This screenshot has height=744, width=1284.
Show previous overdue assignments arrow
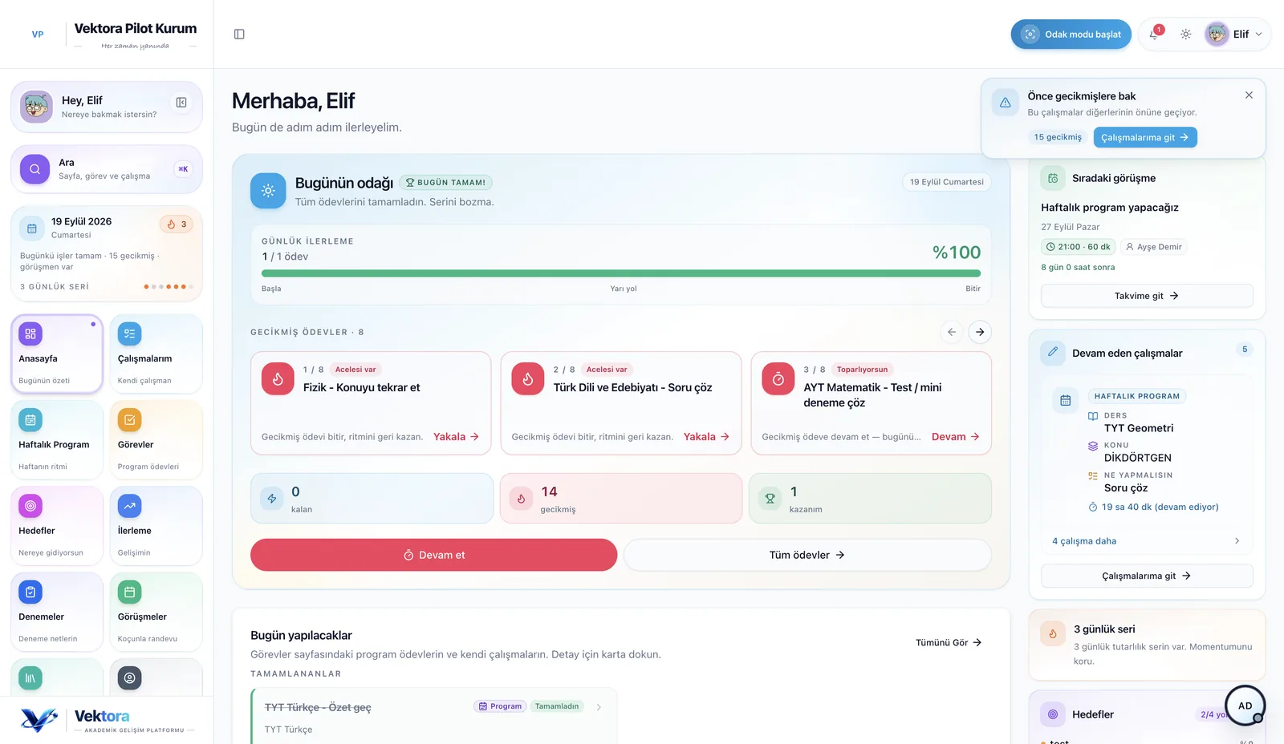952,332
